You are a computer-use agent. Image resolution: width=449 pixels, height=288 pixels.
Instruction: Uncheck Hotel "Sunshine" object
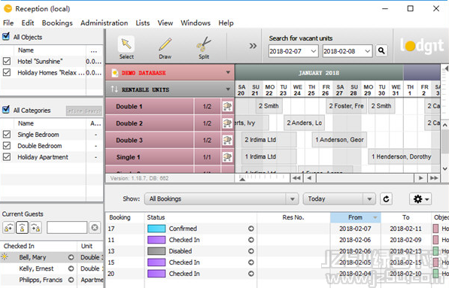tap(7, 61)
